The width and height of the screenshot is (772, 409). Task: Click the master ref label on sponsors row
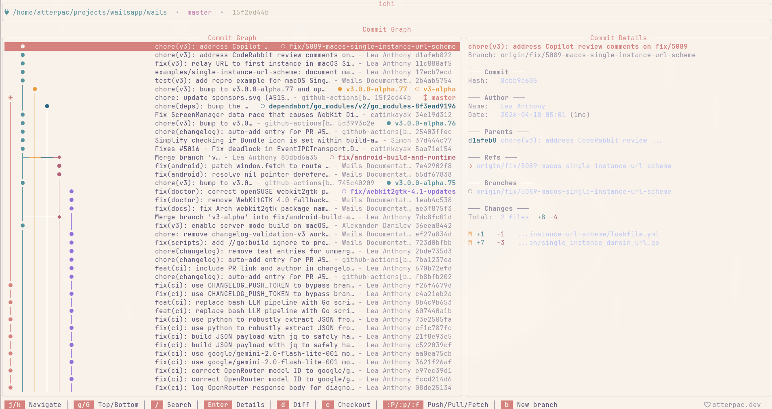pyautogui.click(x=443, y=97)
